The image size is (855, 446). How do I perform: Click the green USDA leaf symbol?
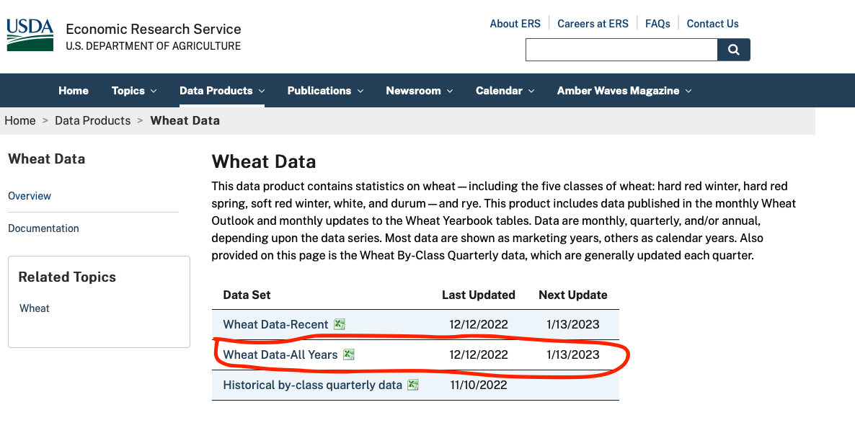(x=29, y=42)
